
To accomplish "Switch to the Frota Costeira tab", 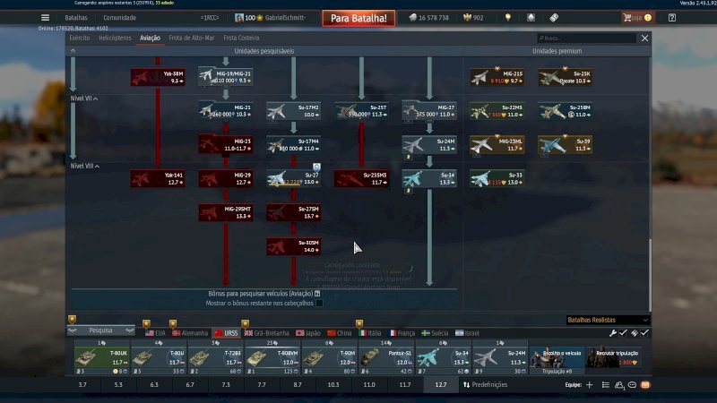I will point(242,39).
